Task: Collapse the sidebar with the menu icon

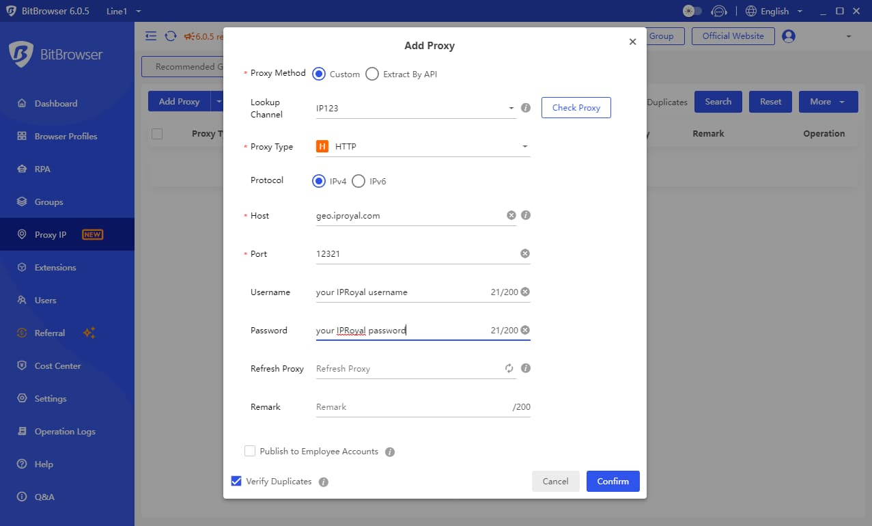Action: [x=151, y=36]
